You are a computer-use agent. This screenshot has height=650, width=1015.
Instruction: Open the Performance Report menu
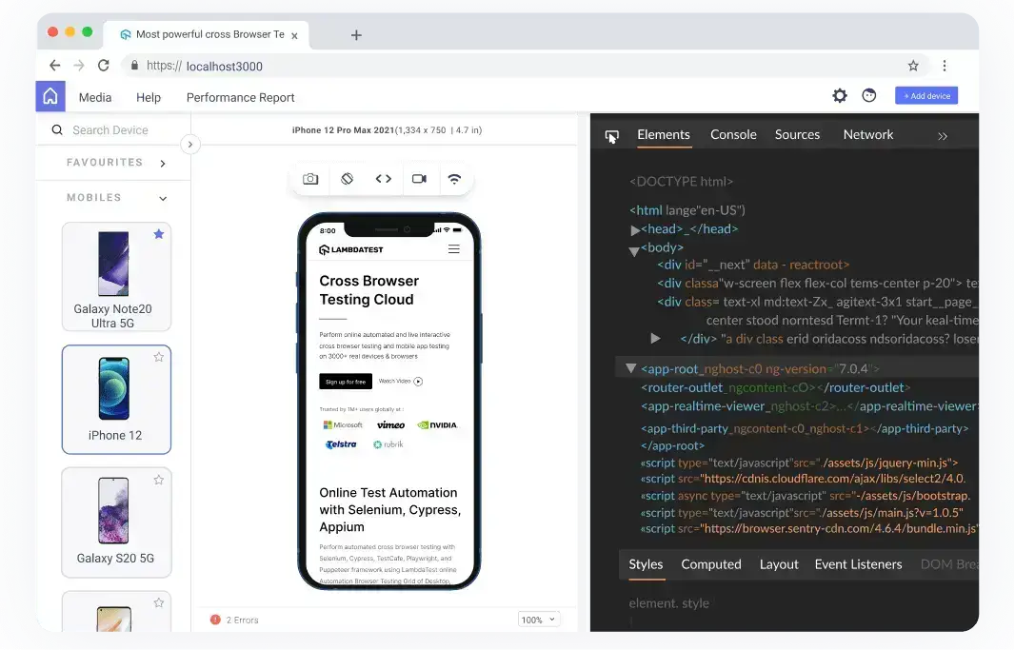[240, 97]
